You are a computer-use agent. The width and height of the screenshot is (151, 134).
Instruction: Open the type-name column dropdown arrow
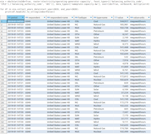click(112, 17)
